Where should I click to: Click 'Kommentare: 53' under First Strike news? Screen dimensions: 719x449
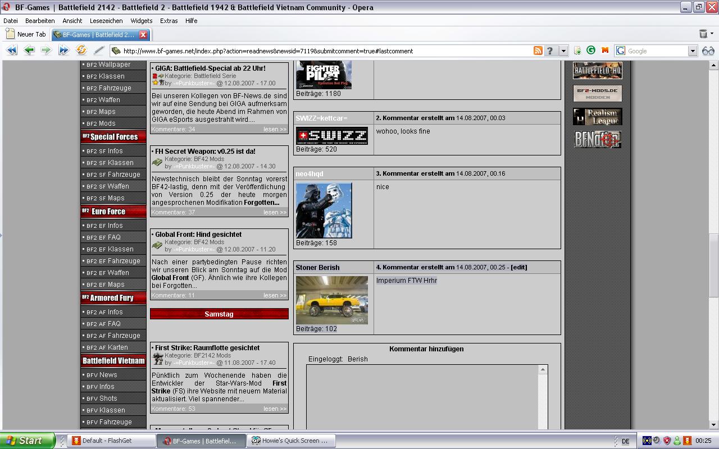pos(174,409)
